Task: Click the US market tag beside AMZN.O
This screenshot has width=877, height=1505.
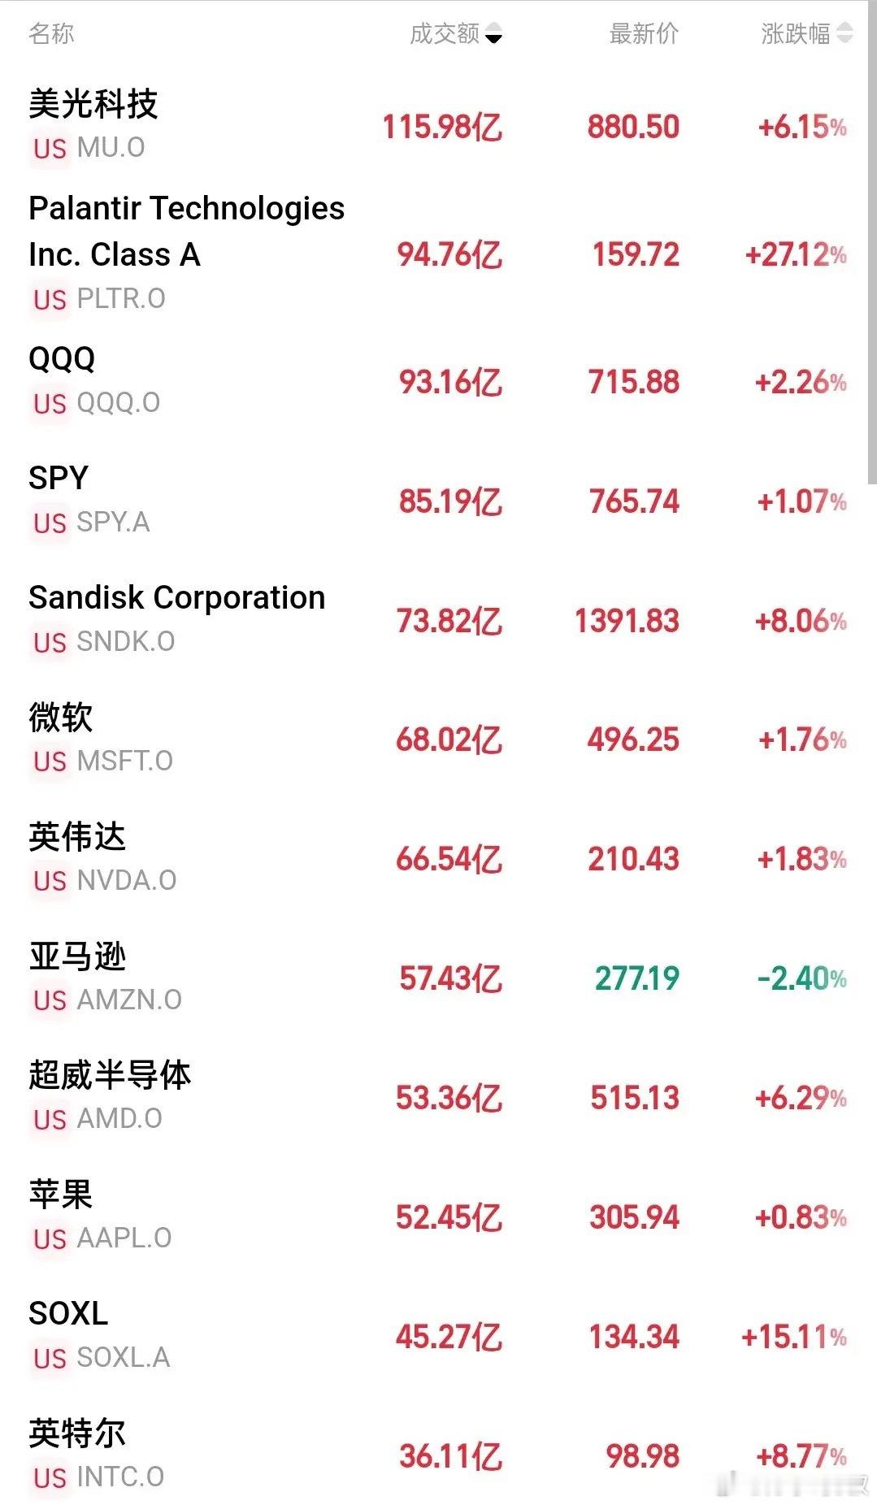Action: pos(50,1000)
